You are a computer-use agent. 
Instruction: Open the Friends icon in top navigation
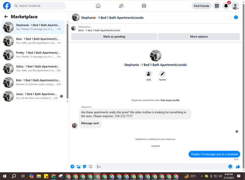pos(121,6)
